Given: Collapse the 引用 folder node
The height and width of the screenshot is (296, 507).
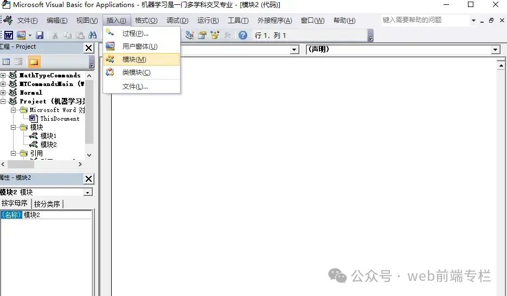Looking at the screenshot, I should [13, 153].
